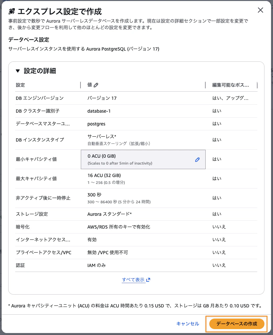Image resolution: width=273 pixels, height=335 pixels.
Task: Click いいえ in the 暗号化 row
Action: coord(219,227)
